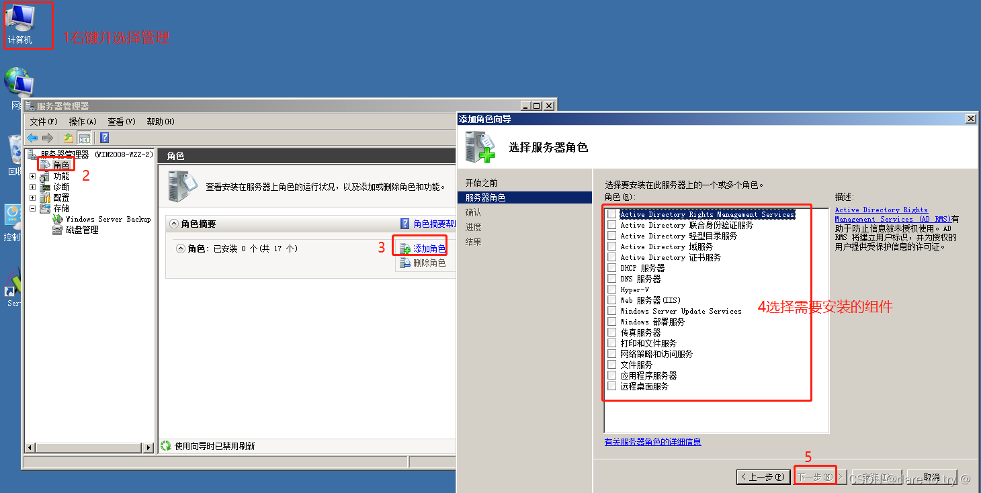Image resolution: width=981 pixels, height=493 pixels.
Task: Open the 文件(F) menu
Action: click(44, 122)
